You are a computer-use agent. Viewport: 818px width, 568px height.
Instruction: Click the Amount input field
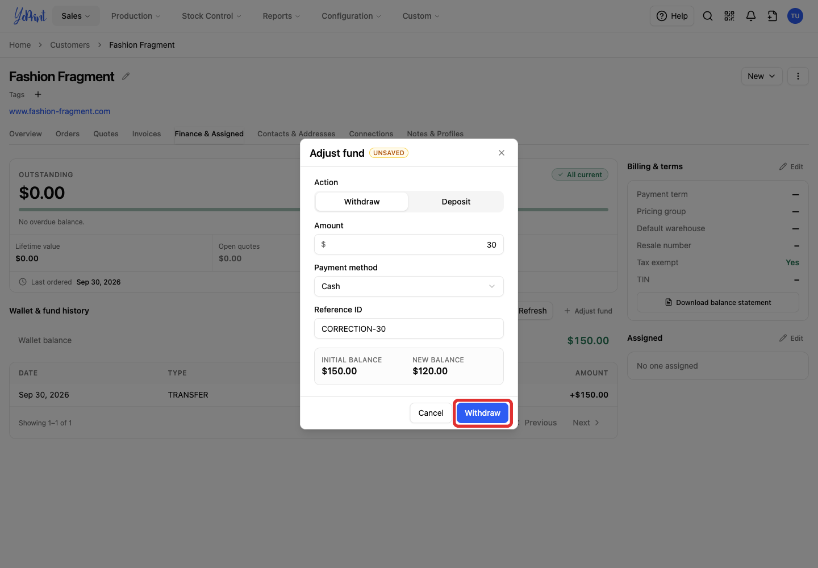pyautogui.click(x=409, y=244)
